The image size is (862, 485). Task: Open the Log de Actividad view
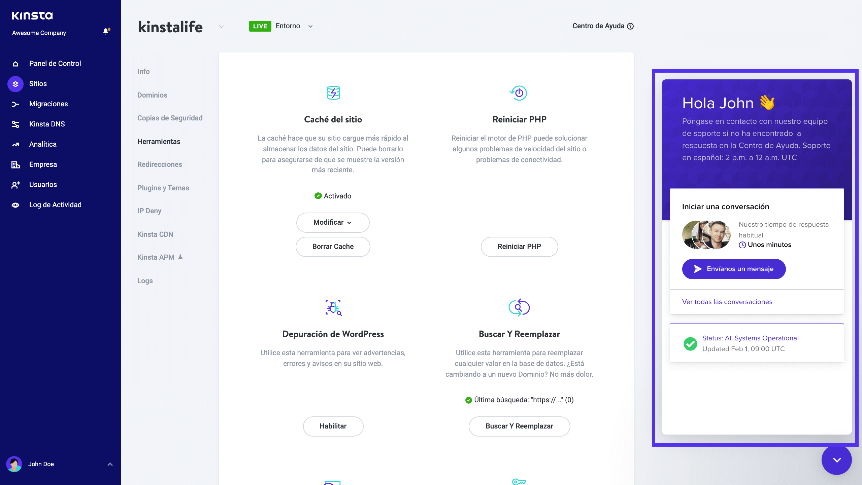point(55,204)
